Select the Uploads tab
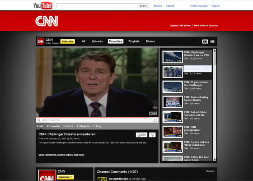This screenshot has height=181, width=253. pos(97,41)
